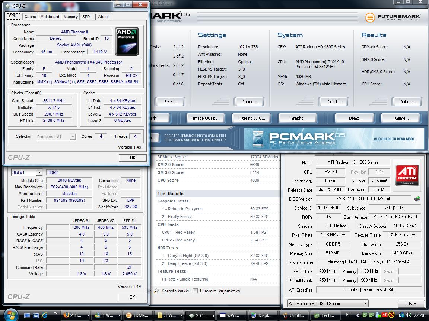This screenshot has width=429, height=321.
Task: Click Part Number field 991599 (996599)
Action: point(69,200)
